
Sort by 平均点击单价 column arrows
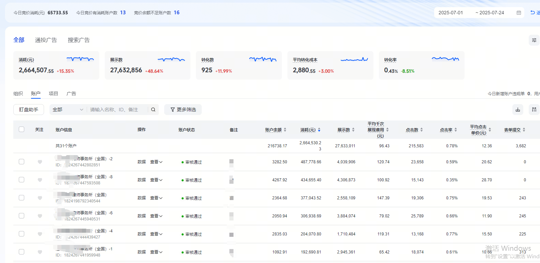(x=490, y=130)
